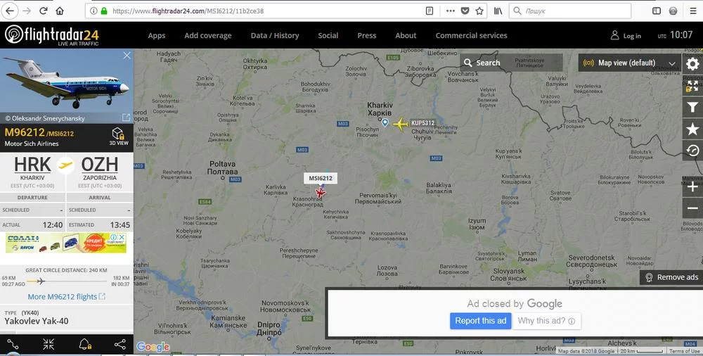This screenshot has width=703, height=356.
Task: Open the Data / History menu
Action: (275, 35)
